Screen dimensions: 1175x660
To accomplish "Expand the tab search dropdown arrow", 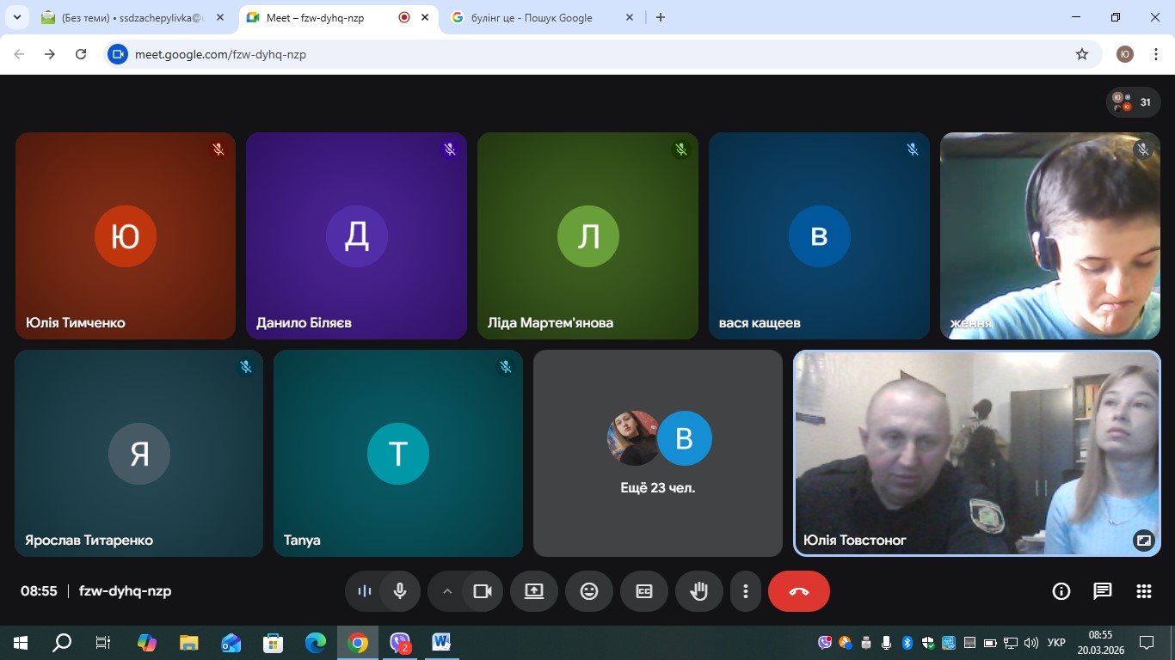I will click(16, 17).
